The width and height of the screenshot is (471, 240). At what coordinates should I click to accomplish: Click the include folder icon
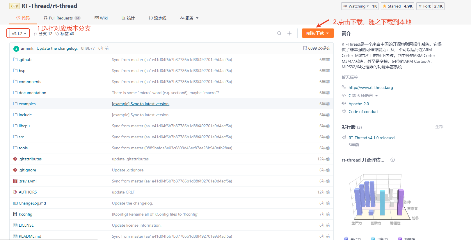coord(15,115)
